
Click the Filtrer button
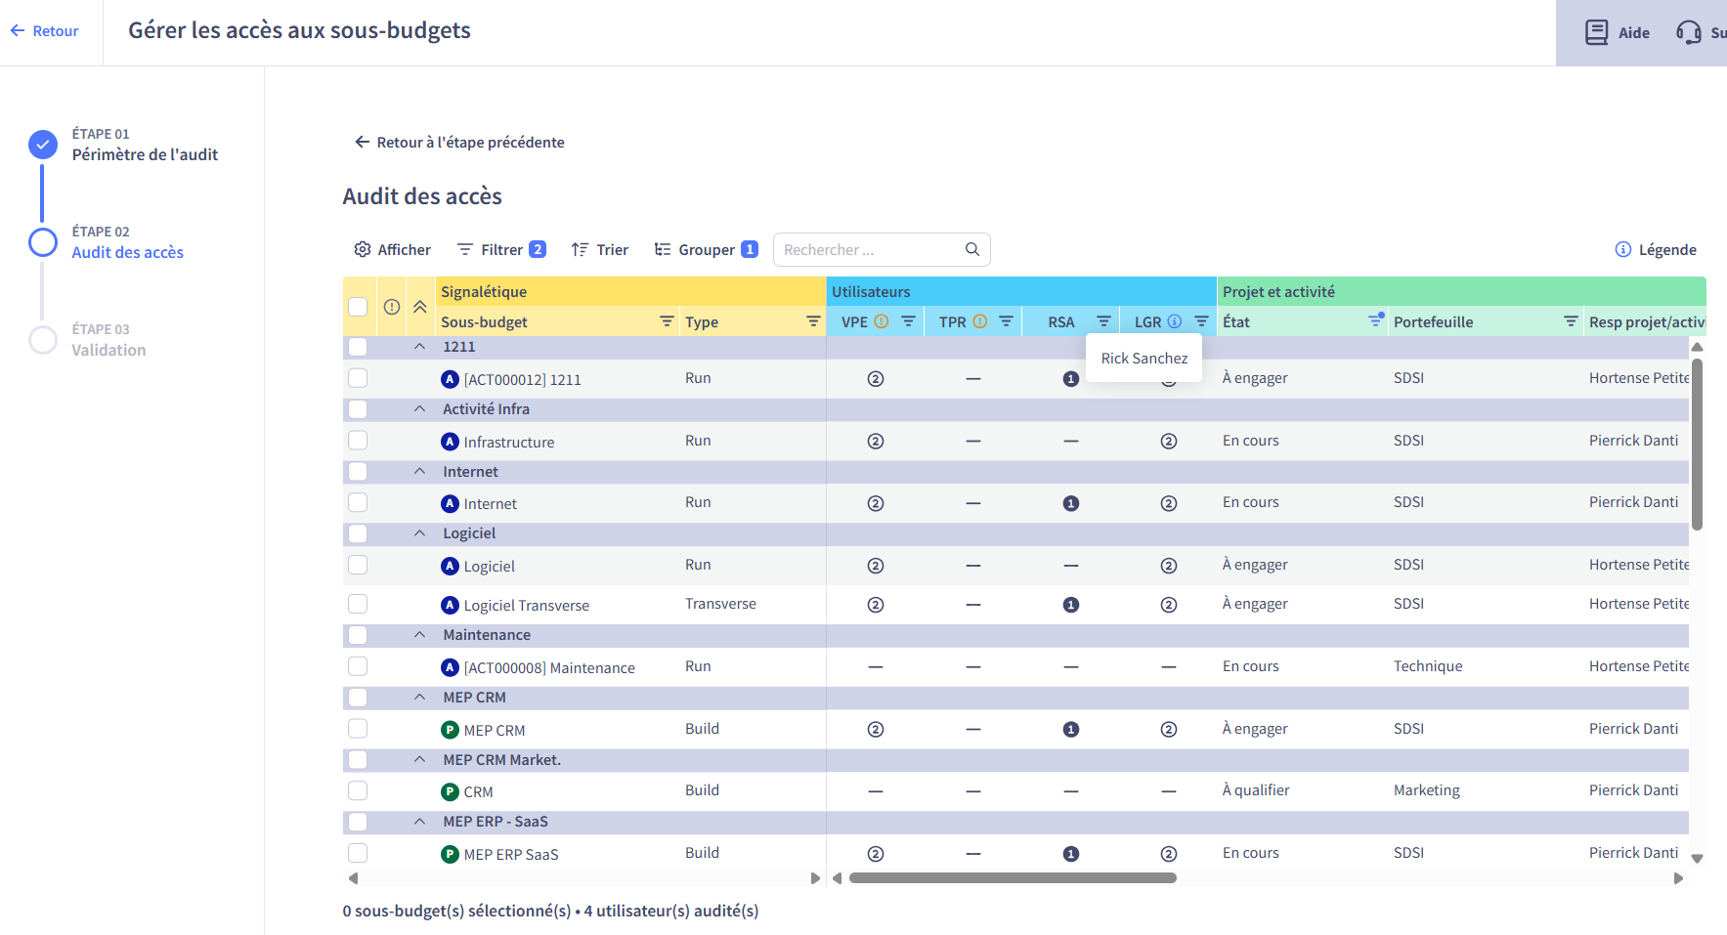click(x=501, y=249)
